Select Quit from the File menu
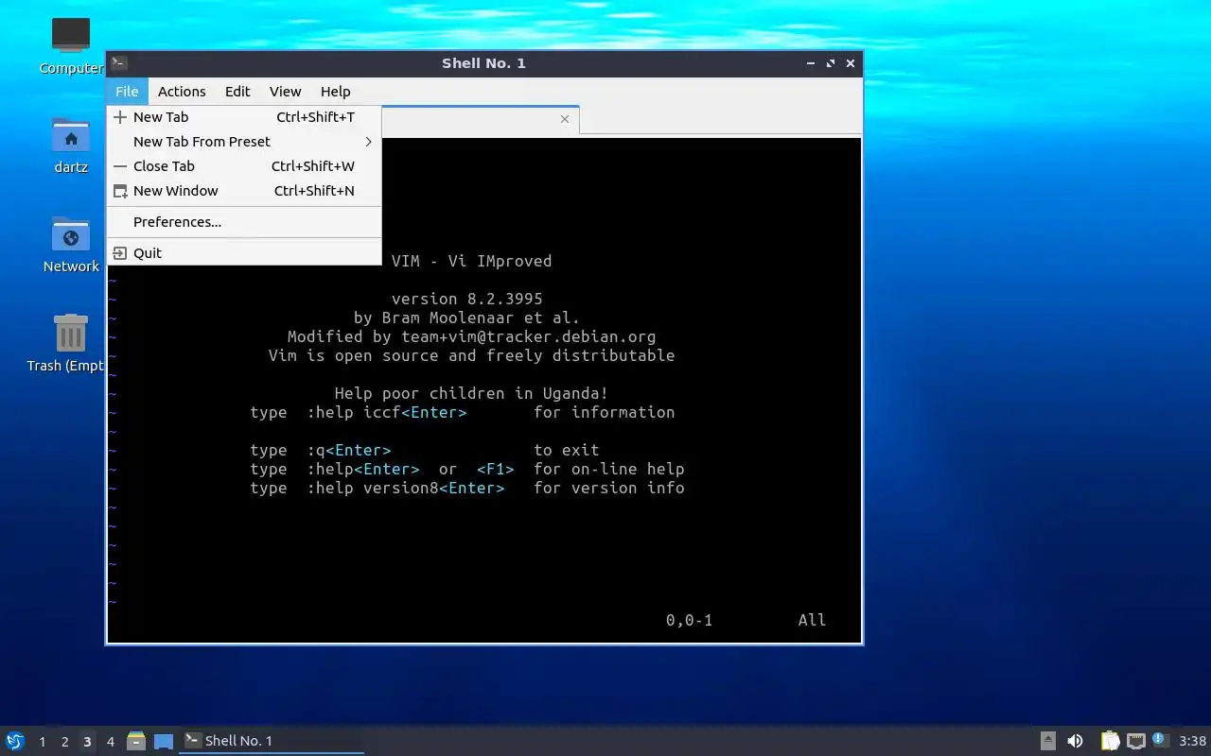The image size is (1211, 756). click(x=244, y=253)
